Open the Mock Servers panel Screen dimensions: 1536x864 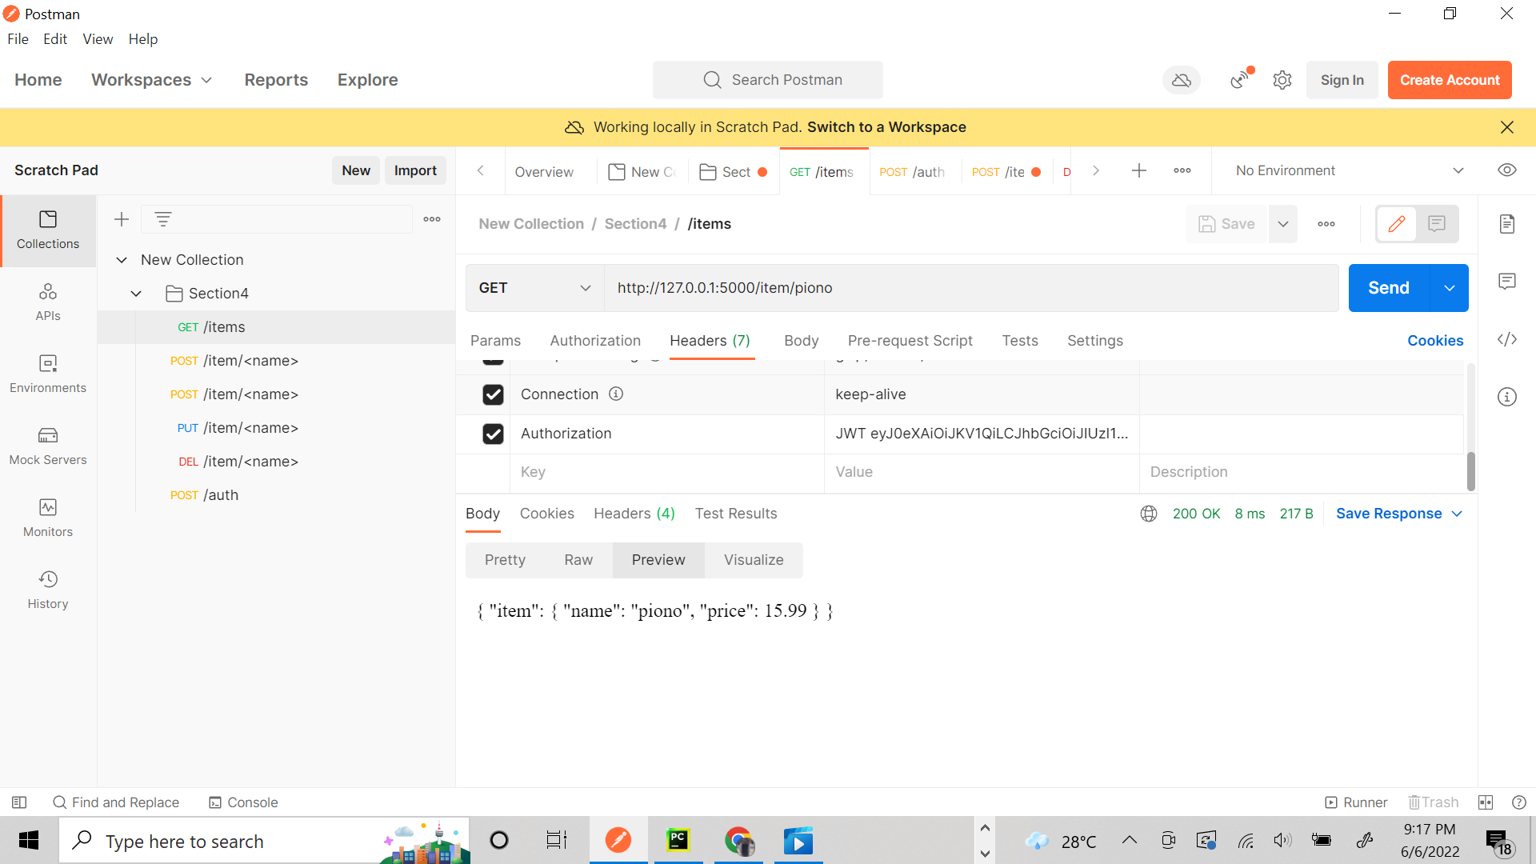(48, 446)
